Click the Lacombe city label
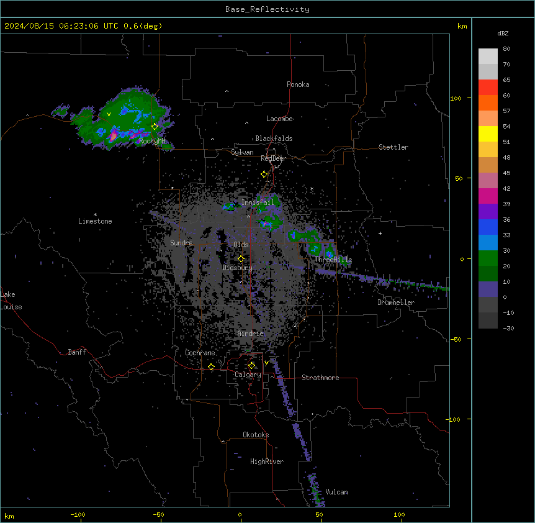 coord(279,119)
